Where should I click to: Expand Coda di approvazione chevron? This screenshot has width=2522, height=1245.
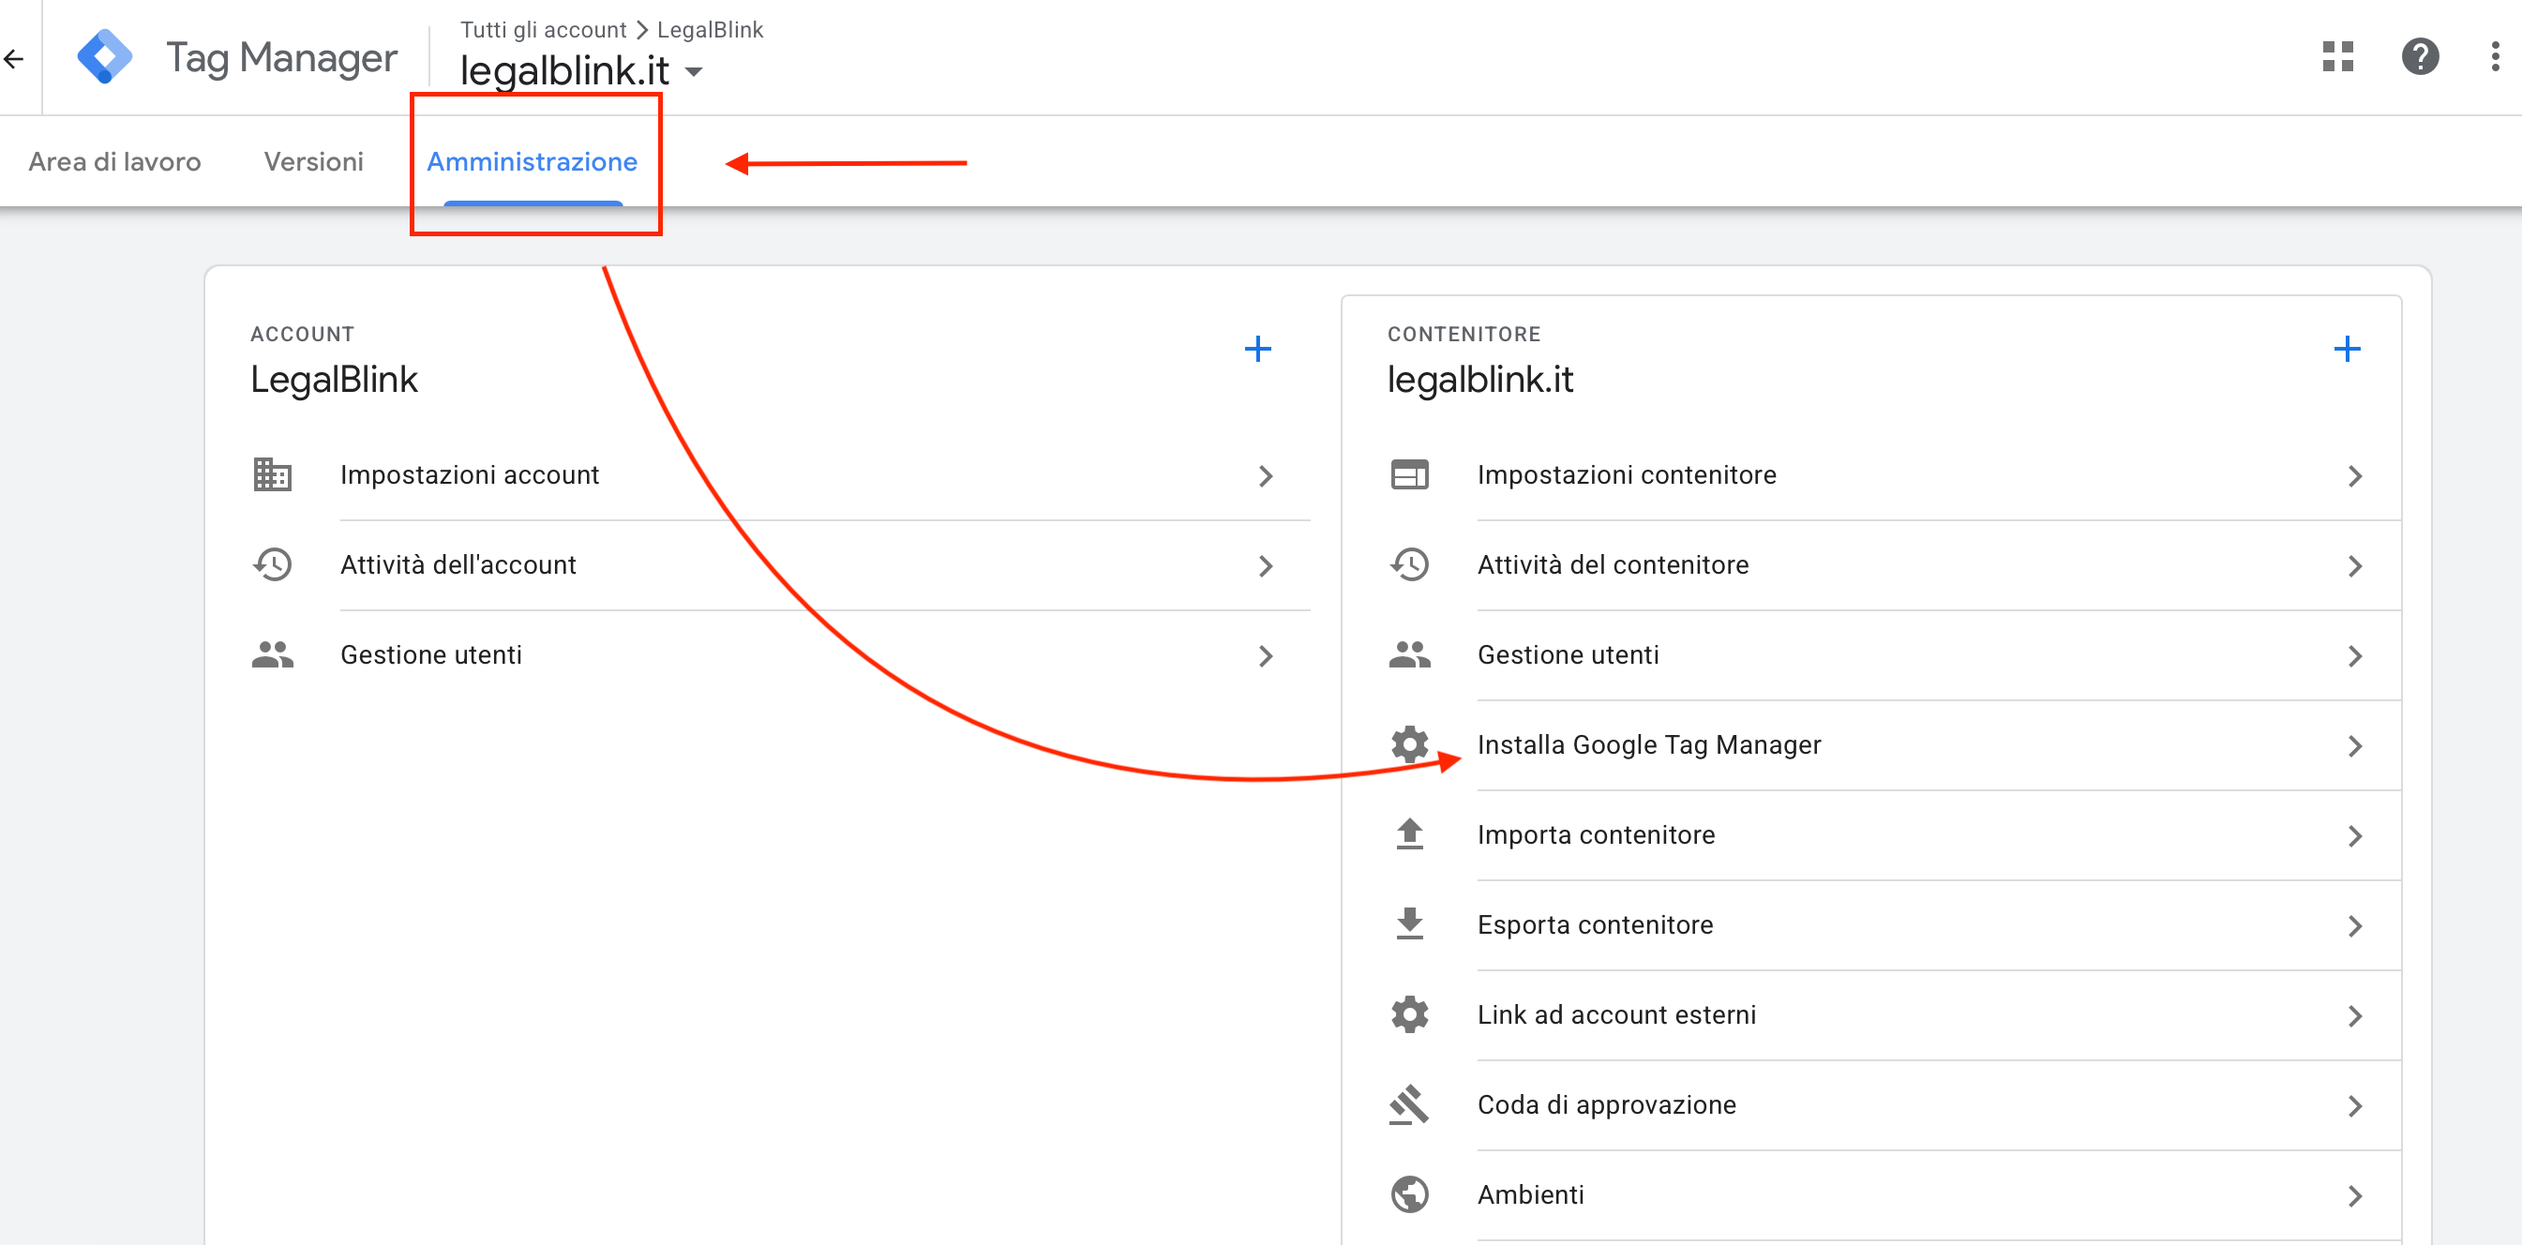[2354, 1107]
